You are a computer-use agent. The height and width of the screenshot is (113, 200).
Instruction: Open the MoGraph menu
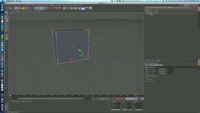pyautogui.click(x=52, y=5)
